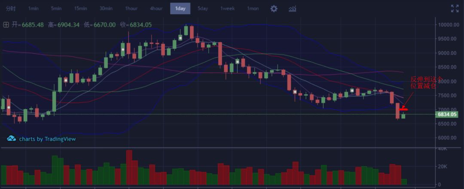Open chart settings gear icon

(274, 9)
